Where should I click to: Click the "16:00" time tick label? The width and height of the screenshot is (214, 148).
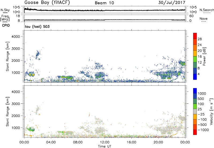point(131,142)
